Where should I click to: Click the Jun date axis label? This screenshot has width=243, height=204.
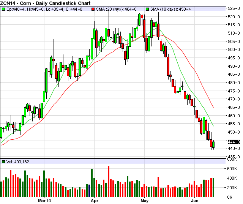[195, 201]
